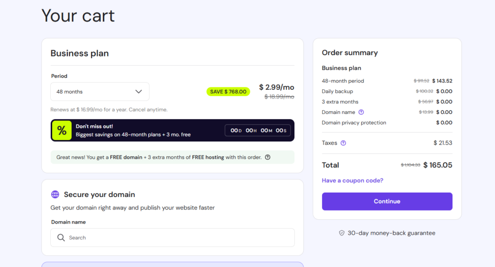Click the renewal notice Renews at $ 16.99/mo
495x267 pixels.
point(109,110)
